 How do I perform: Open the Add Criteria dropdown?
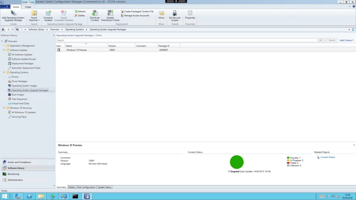pyautogui.click(x=347, y=40)
